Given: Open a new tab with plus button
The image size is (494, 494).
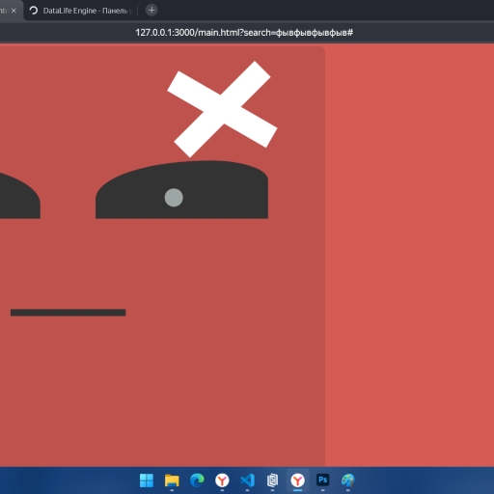Looking at the screenshot, I should (x=151, y=11).
